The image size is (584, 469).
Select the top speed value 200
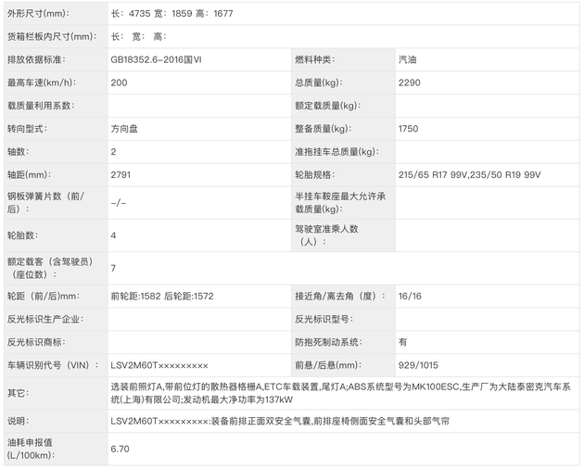(x=119, y=82)
